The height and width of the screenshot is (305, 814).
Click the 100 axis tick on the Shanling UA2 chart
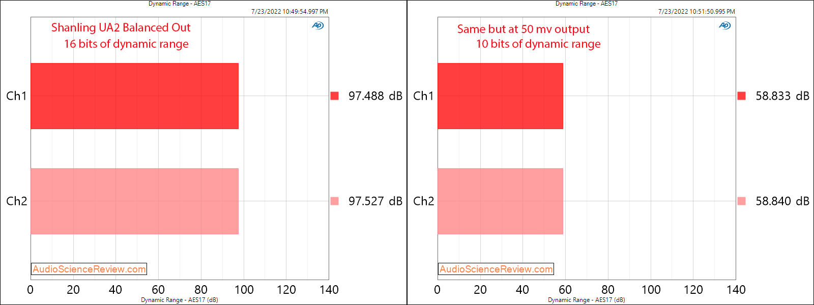pyautogui.click(x=244, y=290)
